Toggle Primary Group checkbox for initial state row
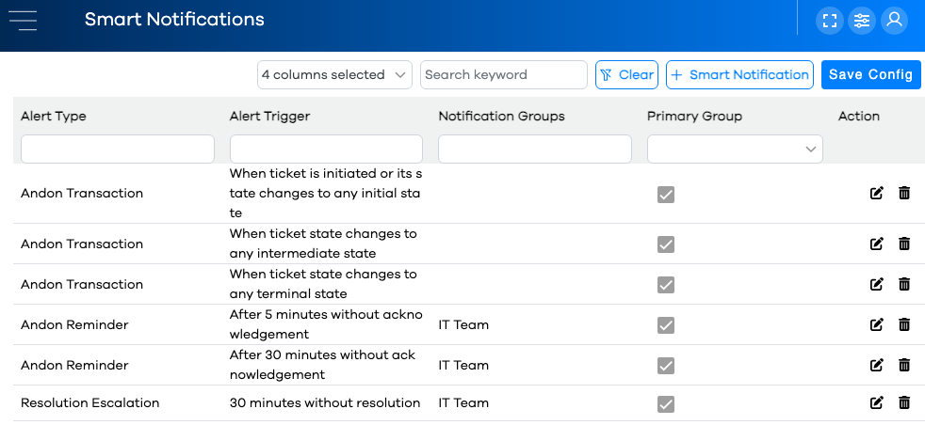Screen dimensions: 925x425 click(x=665, y=195)
